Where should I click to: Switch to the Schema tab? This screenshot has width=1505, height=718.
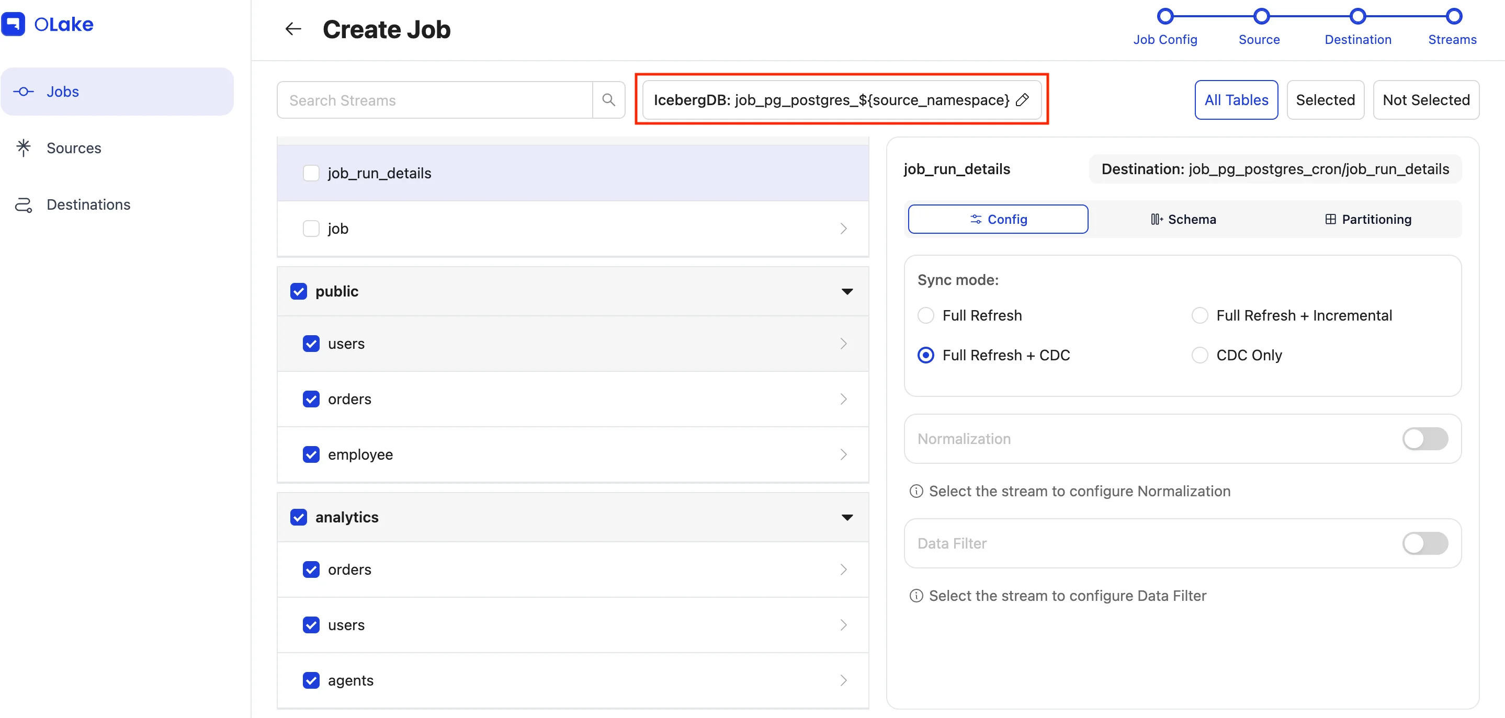(1183, 219)
